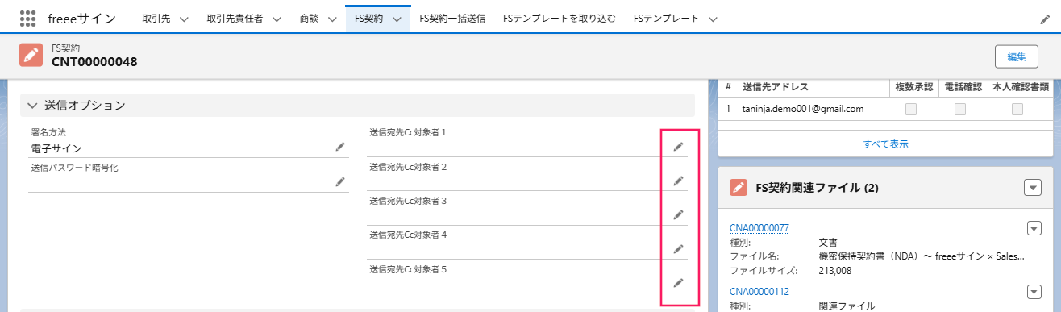Edit 署名方法 field pencil icon
1061x312 pixels.
point(340,147)
